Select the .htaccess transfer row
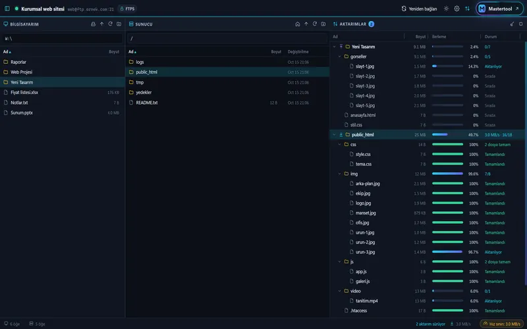 427,311
